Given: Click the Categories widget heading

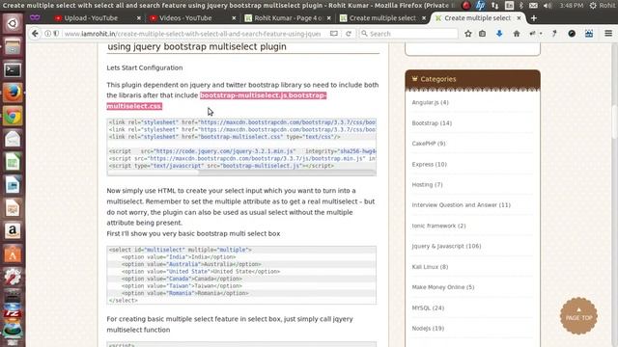Looking at the screenshot, I should [437, 79].
